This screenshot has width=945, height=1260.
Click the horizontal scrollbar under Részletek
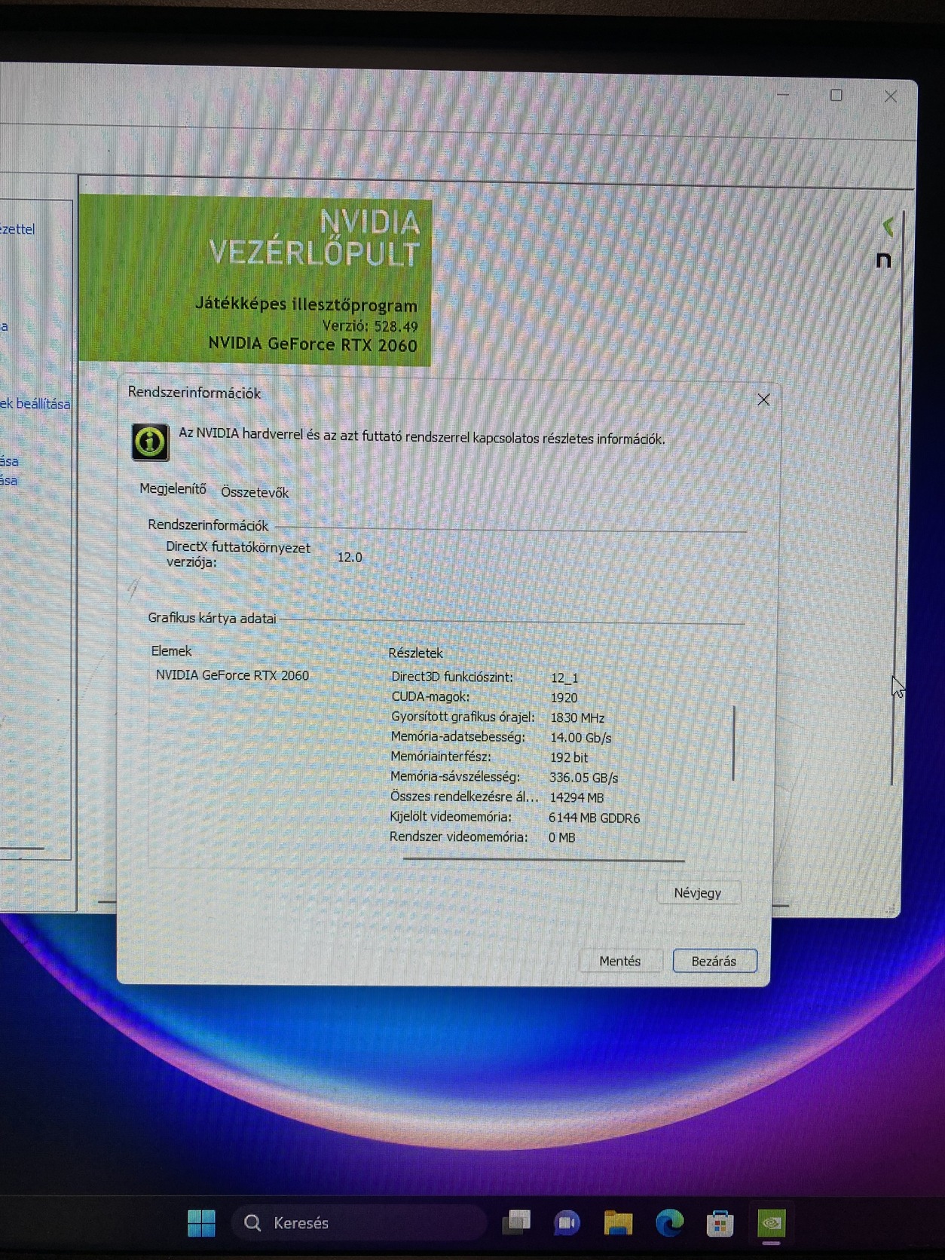tap(543, 859)
